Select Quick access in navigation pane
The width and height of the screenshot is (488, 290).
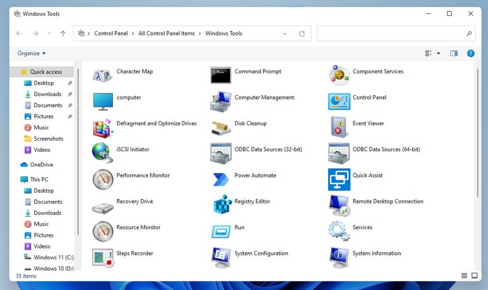click(42, 72)
